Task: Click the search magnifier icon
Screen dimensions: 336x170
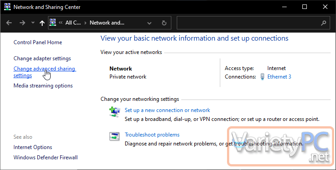Action: pyautogui.click(x=323, y=23)
